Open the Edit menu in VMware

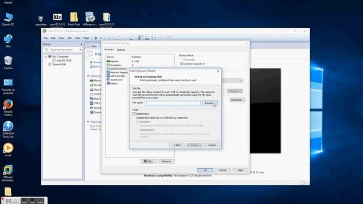pos(53,38)
